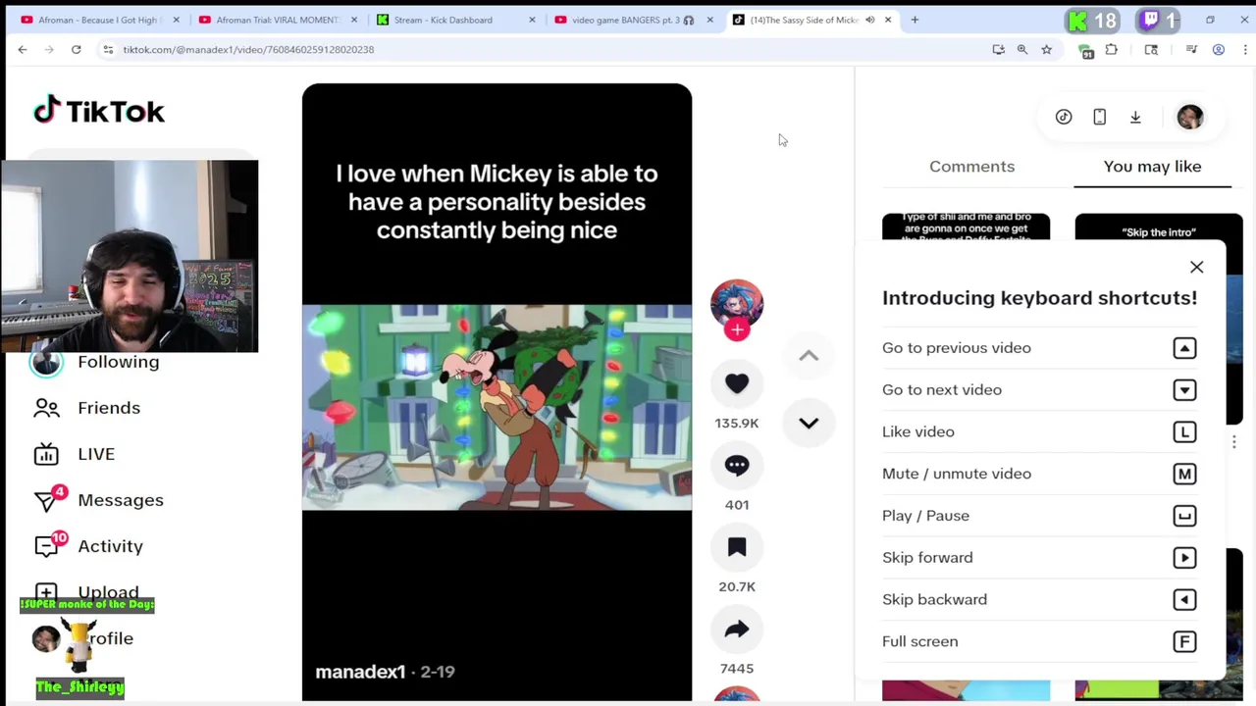
Task: Open the creator's avatar above the like button
Action: [x=737, y=304]
